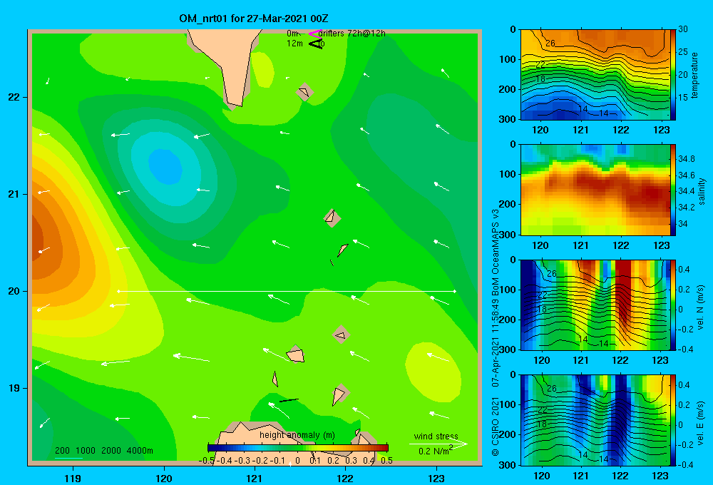Click the 'wind stress' legend label
The width and height of the screenshot is (713, 485).
click(x=436, y=436)
